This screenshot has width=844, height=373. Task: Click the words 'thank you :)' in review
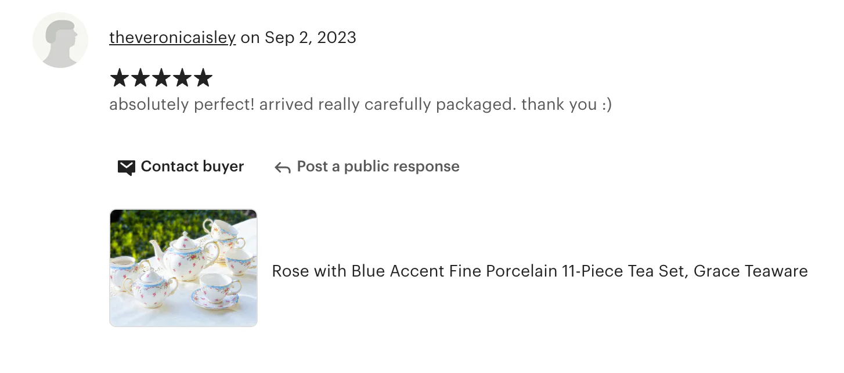point(567,105)
